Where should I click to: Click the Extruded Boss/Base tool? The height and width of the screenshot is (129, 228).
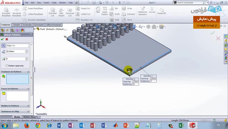tap(6, 12)
